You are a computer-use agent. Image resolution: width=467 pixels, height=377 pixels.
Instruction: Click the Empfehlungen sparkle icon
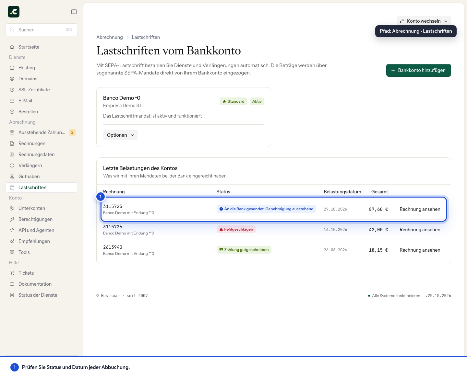[12, 241]
